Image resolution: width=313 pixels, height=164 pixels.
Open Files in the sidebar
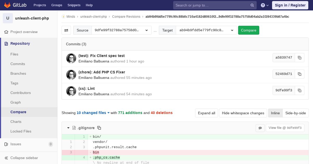[x=14, y=54]
